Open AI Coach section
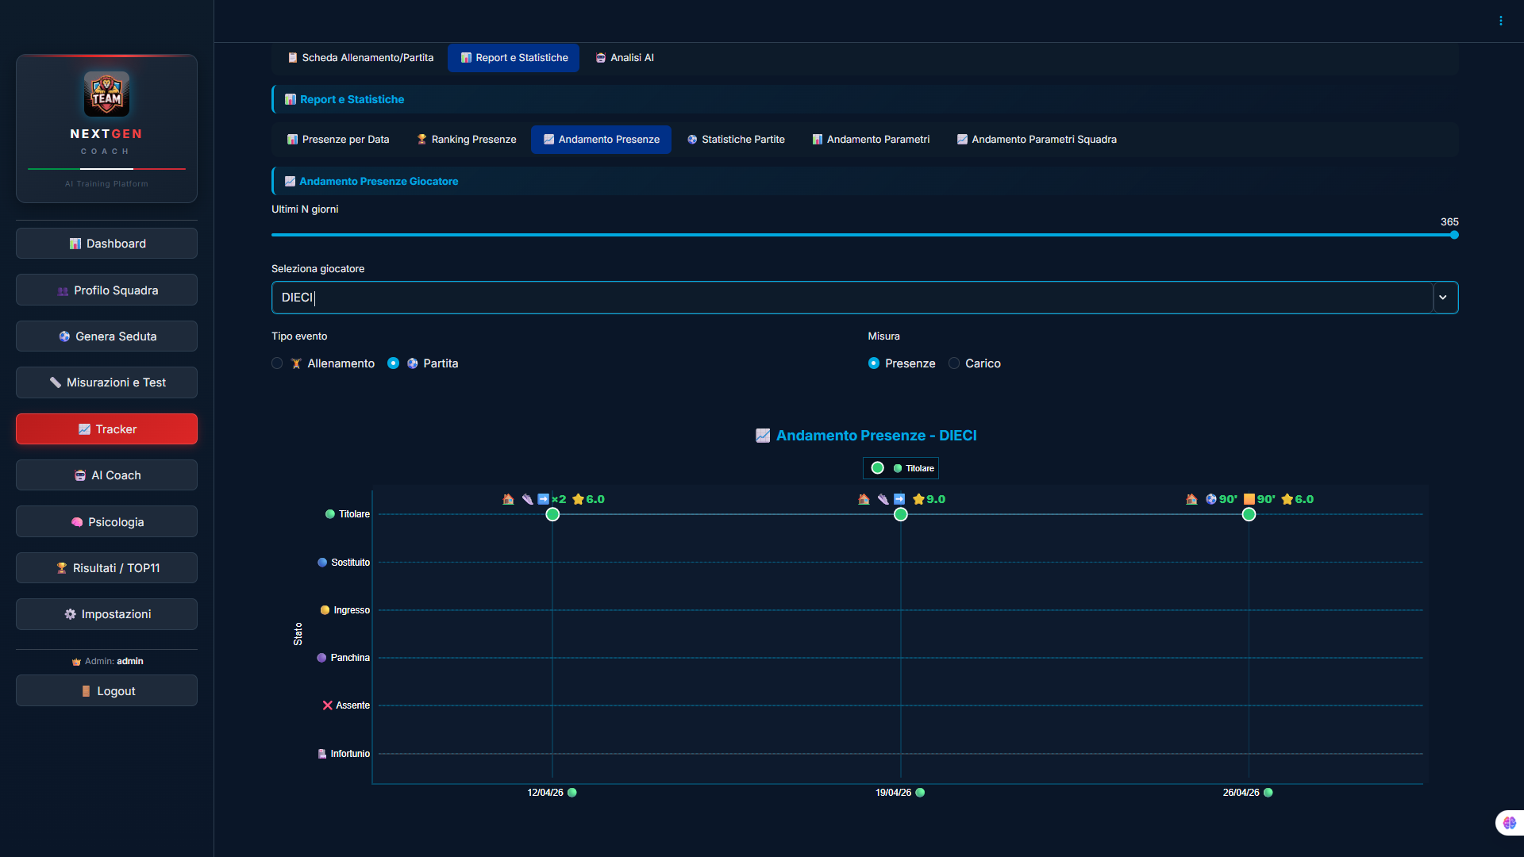 106,475
